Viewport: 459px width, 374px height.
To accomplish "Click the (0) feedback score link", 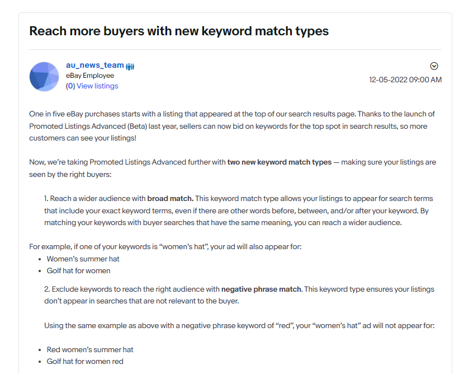I will pyautogui.click(x=70, y=86).
